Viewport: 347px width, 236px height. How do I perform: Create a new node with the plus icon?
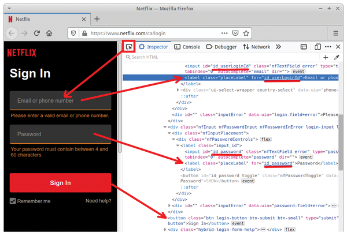326,58
